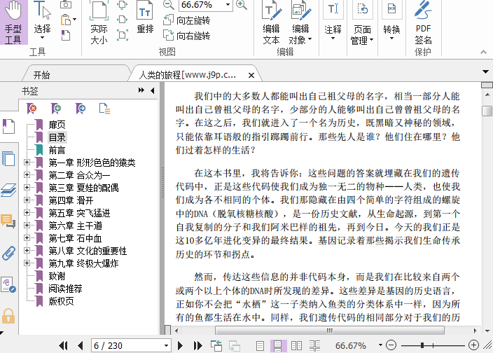The width and height of the screenshot is (493, 353).
Task: Expand 第四章 滑开 bookmark
Action: click(x=27, y=200)
